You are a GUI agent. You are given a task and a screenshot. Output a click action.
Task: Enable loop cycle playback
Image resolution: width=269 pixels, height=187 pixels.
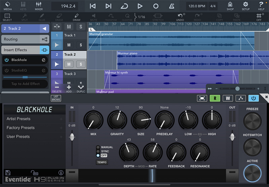coord(124,6)
